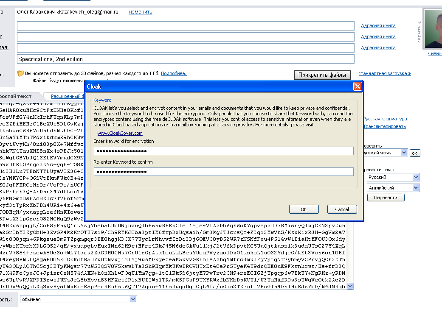Click the folder icon beside attachment info

click(20, 73)
